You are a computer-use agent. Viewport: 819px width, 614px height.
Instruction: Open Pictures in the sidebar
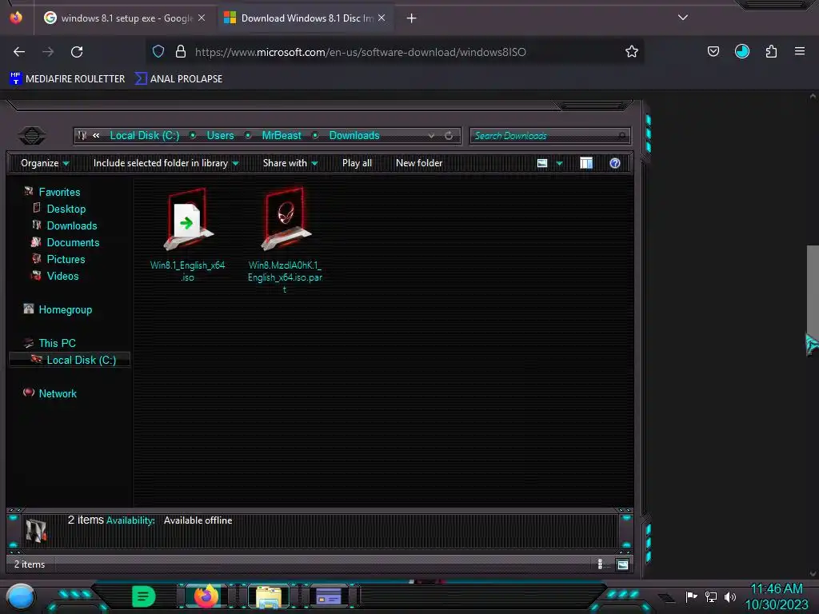point(66,259)
